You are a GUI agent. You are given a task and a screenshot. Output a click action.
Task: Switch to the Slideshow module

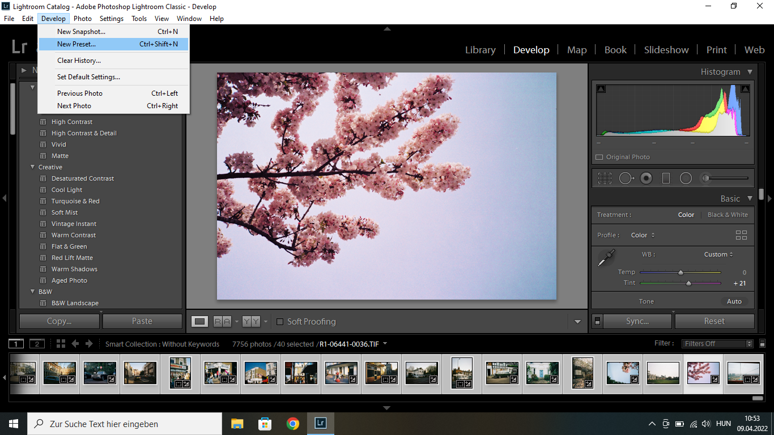click(x=666, y=50)
